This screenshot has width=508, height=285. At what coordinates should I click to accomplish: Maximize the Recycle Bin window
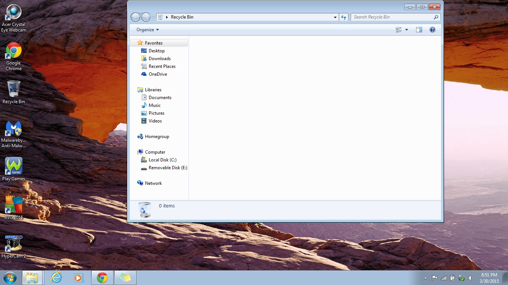tap(422, 7)
